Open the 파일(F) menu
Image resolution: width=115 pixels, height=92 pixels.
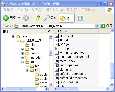coord(8,10)
